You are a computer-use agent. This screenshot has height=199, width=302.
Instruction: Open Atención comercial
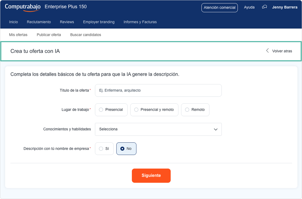click(219, 7)
